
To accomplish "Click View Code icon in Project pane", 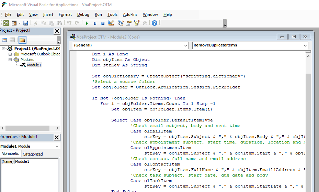I will [x=4, y=40].
